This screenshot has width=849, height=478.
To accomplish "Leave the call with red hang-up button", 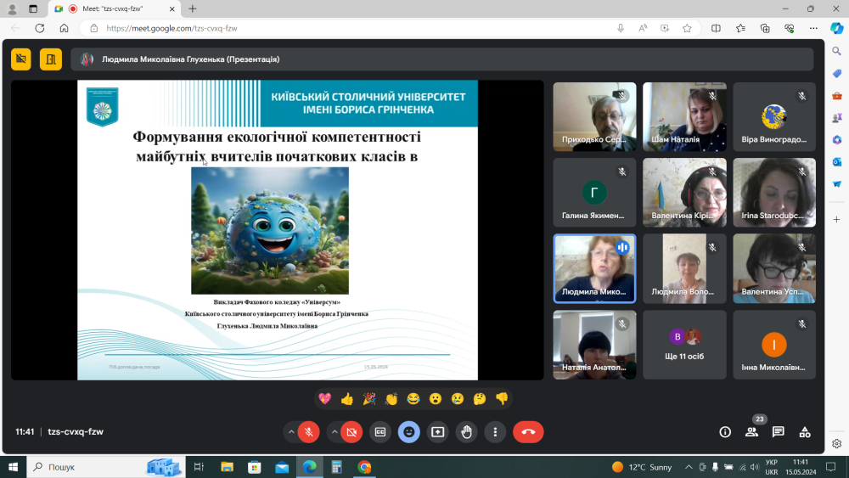I will click(x=528, y=431).
